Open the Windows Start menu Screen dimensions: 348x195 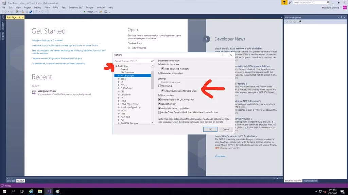[4, 191]
